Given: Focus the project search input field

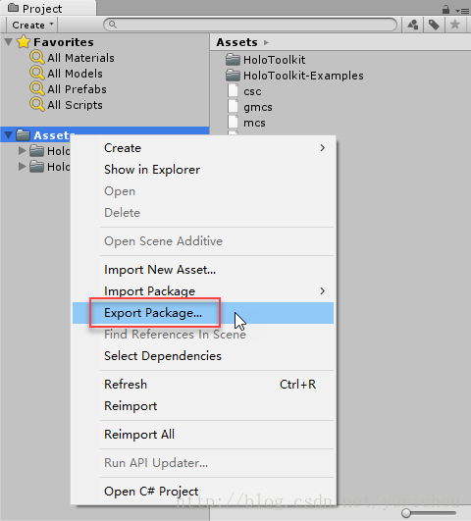Looking at the screenshot, I should [x=250, y=25].
